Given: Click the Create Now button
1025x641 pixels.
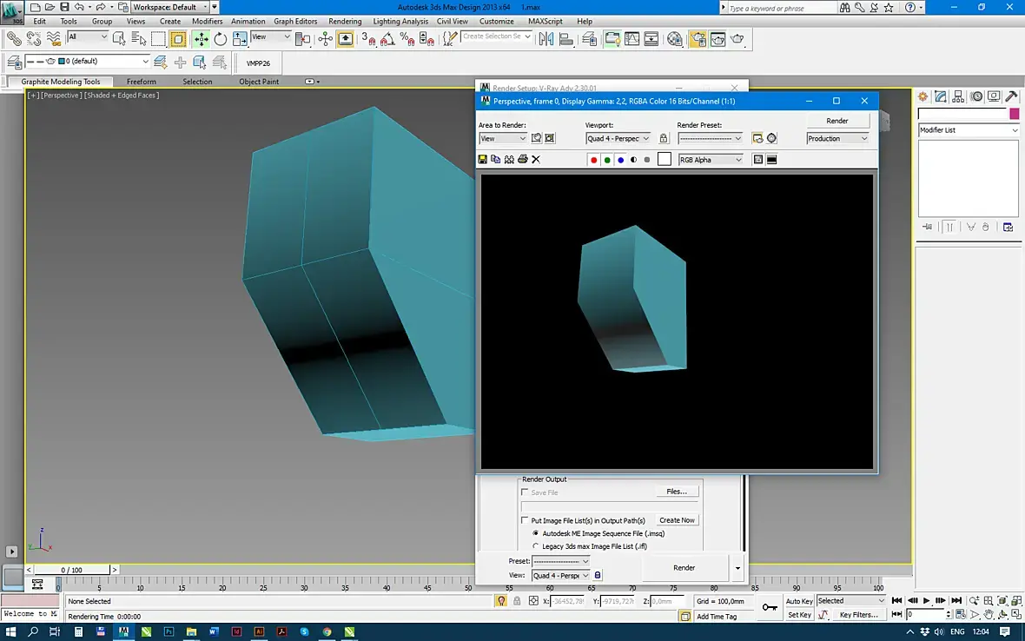Looking at the screenshot, I should click(x=677, y=520).
